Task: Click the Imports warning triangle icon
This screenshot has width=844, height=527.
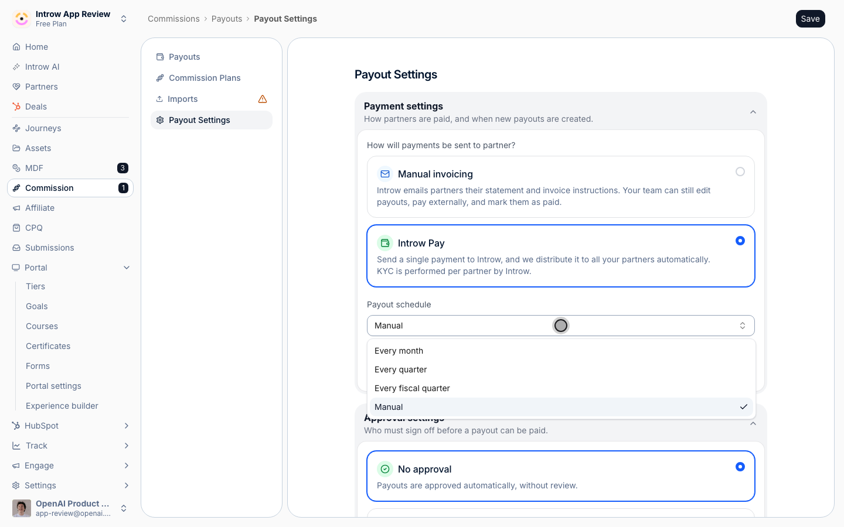Action: [x=263, y=99]
